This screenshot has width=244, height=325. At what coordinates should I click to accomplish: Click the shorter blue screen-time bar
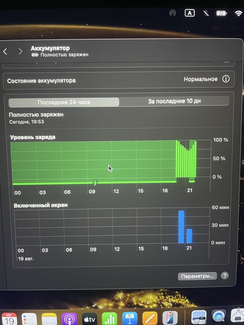coord(189,236)
